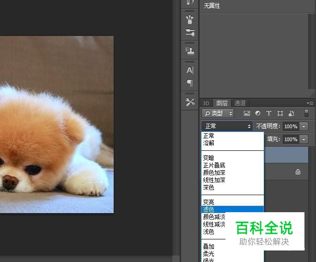Open the Brush Presets panel icon
This screenshot has width=316, height=262.
tap(190, 32)
